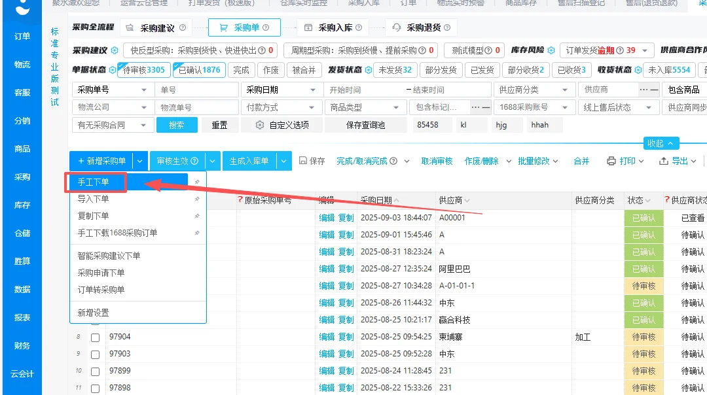Tick the checkbox for order 97898
Image resolution: width=707 pixels, height=395 pixels.
[95, 388]
